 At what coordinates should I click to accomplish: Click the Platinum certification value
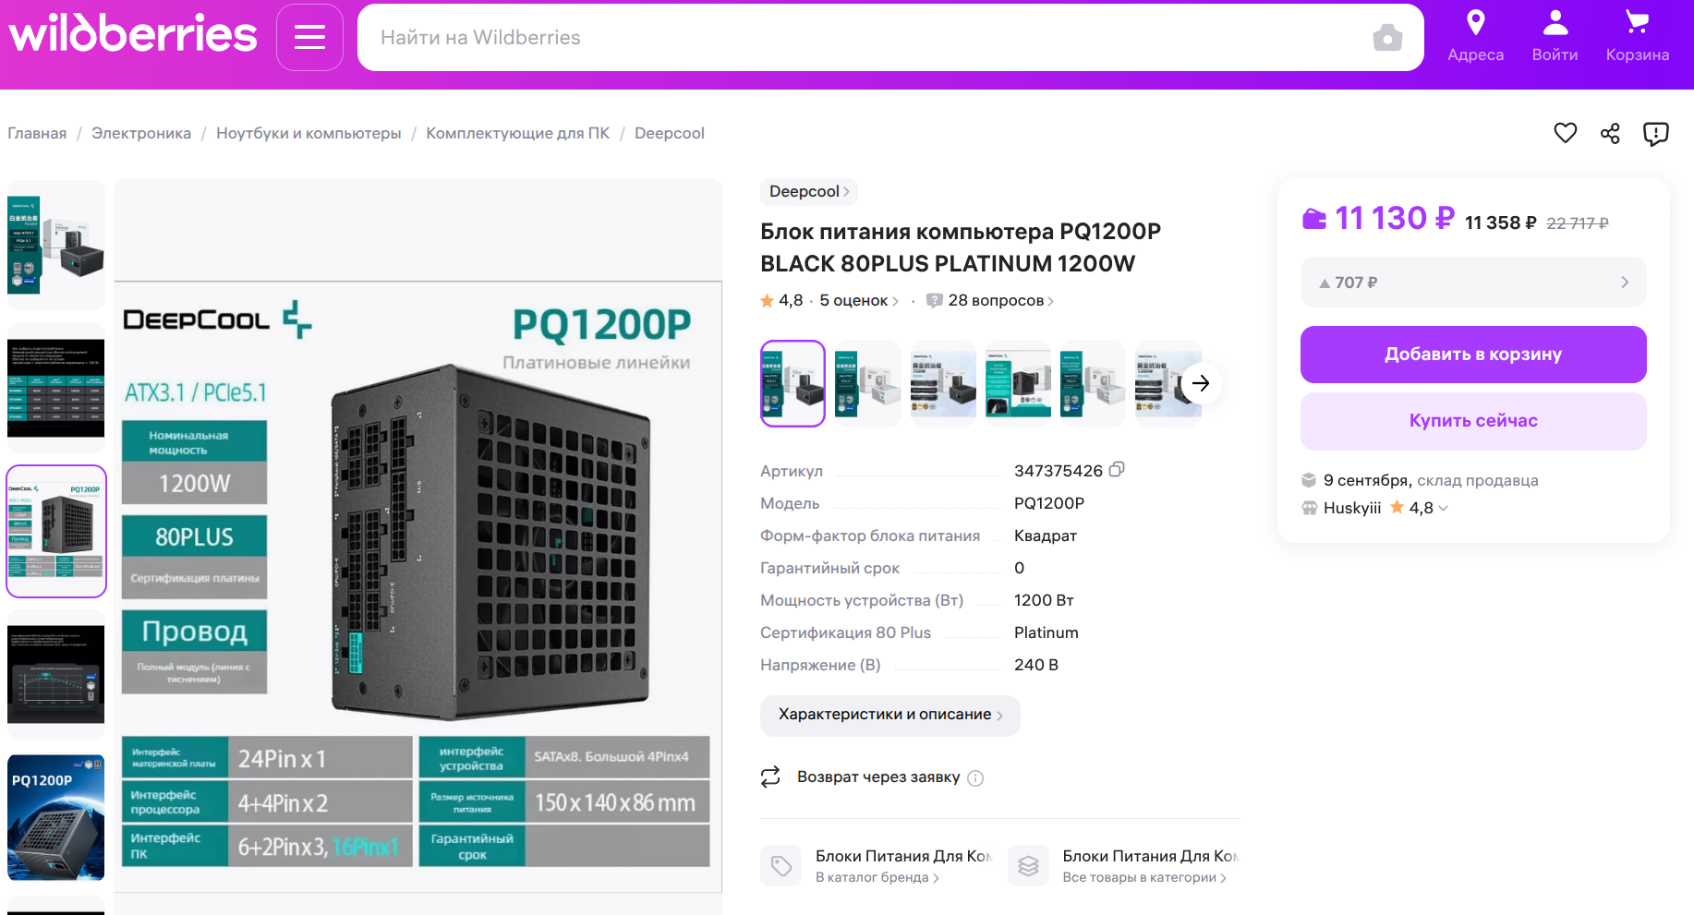tap(1047, 632)
